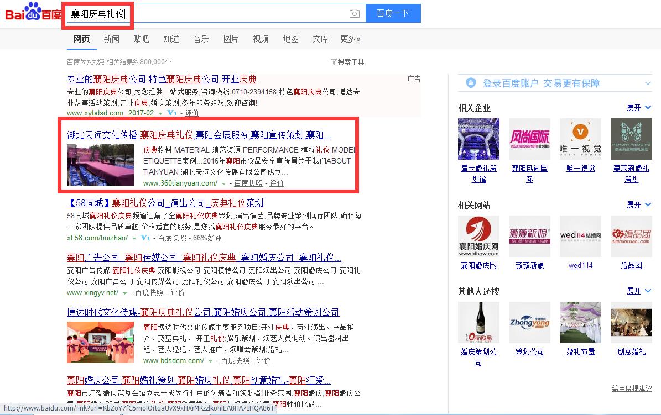The width and height of the screenshot is (661, 415).
Task: Click 评价 under www.xybdsd.com ad result
Action: click(x=192, y=113)
